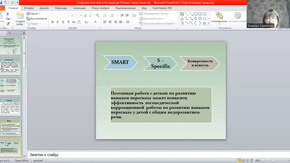
Task: Open the Макет layout dropdown
Action: point(33,14)
